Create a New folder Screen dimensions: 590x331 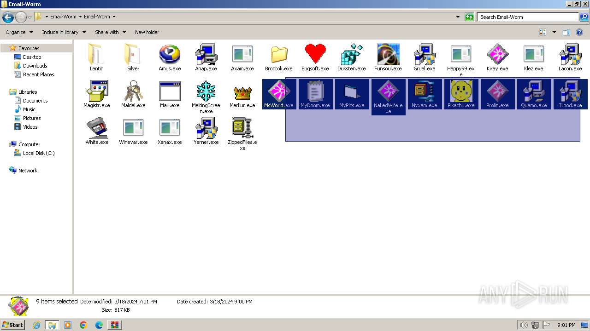tap(147, 32)
